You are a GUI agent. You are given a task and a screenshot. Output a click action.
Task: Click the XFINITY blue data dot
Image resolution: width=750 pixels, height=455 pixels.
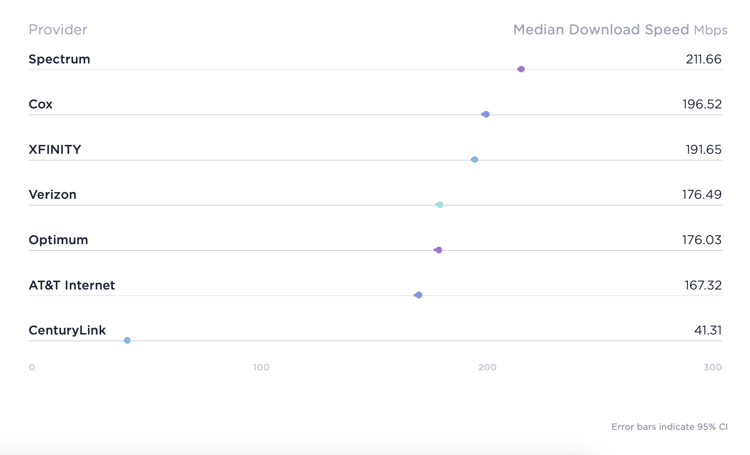(475, 159)
